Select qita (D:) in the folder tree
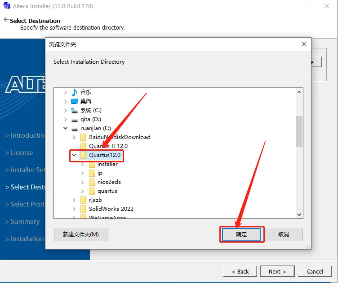Screen dimensions: 338x283 pyautogui.click(x=90, y=119)
